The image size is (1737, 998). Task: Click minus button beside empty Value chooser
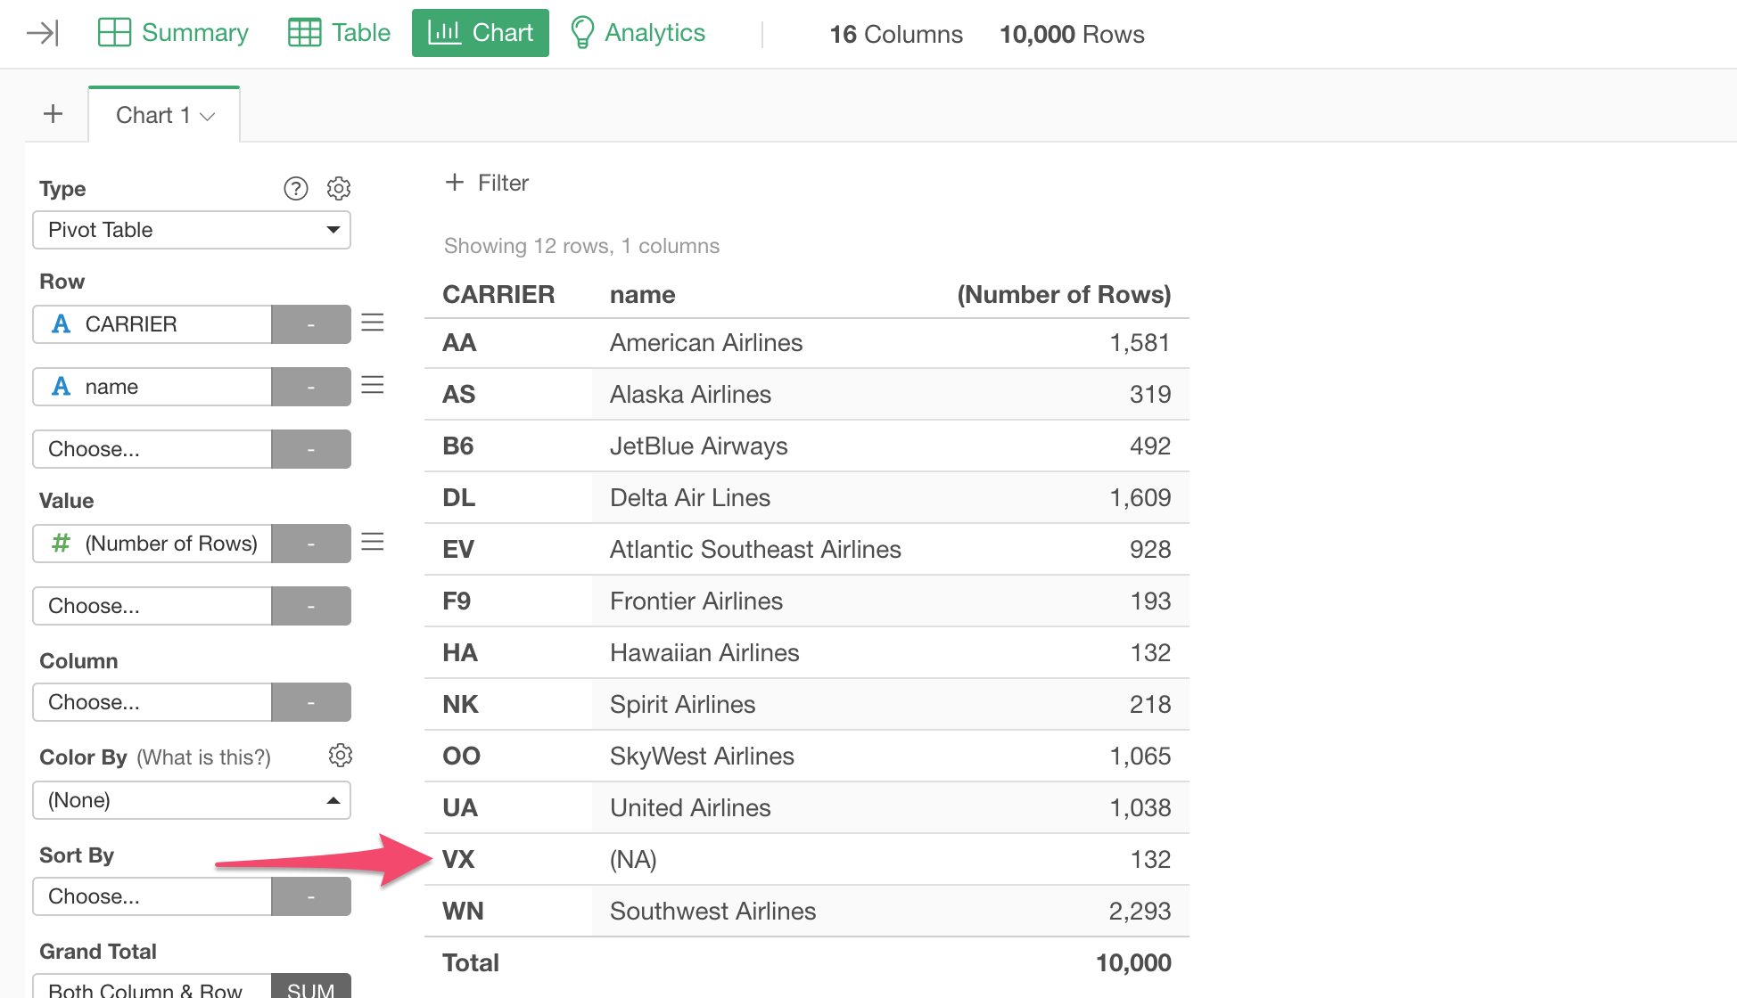(311, 606)
